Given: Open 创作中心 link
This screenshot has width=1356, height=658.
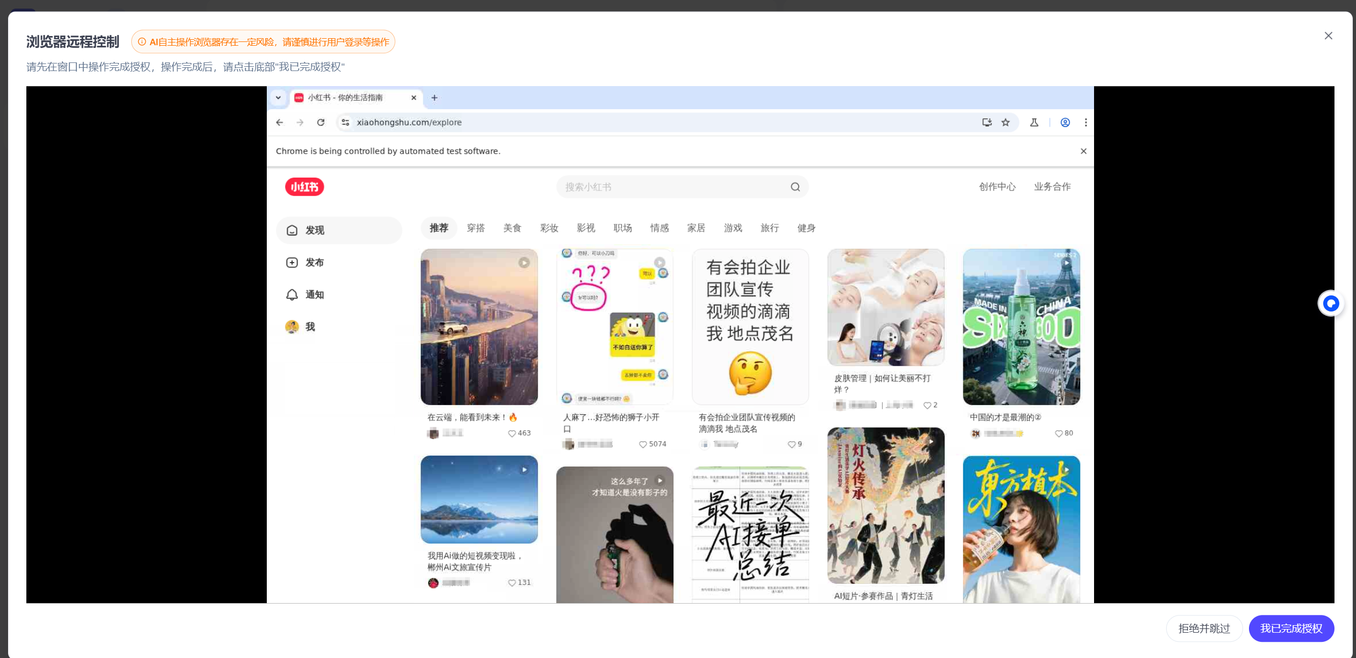Looking at the screenshot, I should click(x=997, y=187).
